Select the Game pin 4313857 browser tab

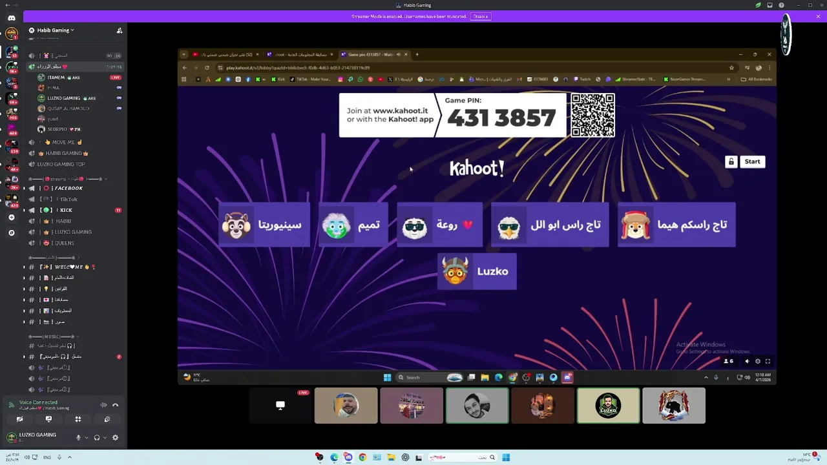point(375,54)
